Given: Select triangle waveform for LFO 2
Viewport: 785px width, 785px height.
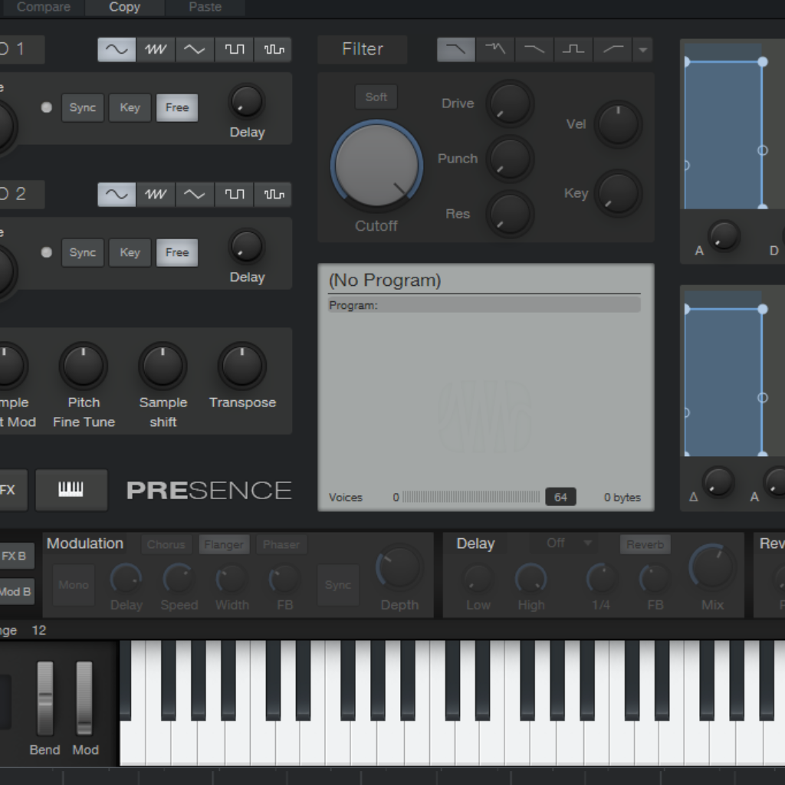Looking at the screenshot, I should [x=195, y=194].
